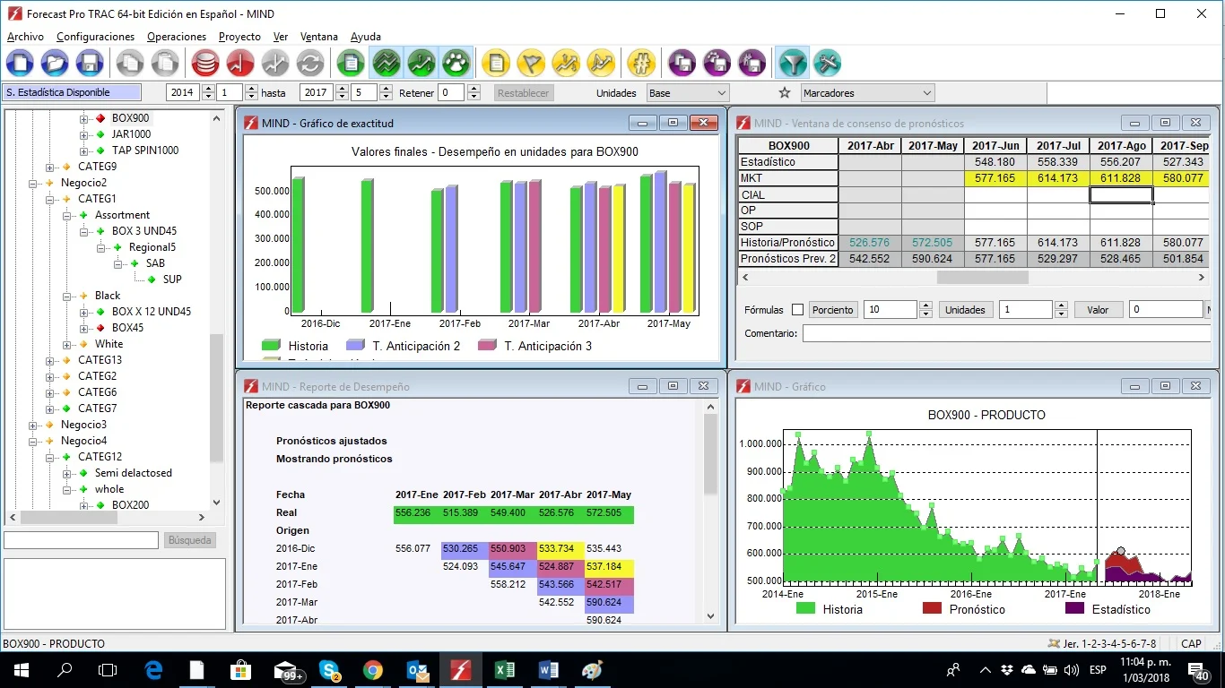Click the green document report icon

[352, 63]
